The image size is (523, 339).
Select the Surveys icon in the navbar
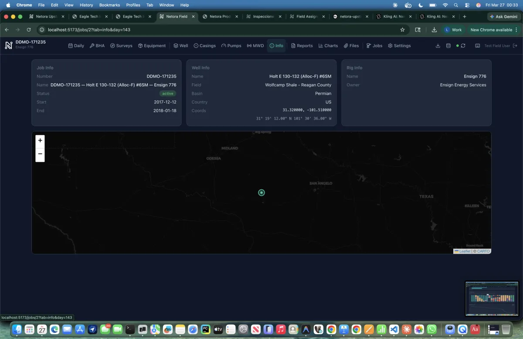(112, 45)
